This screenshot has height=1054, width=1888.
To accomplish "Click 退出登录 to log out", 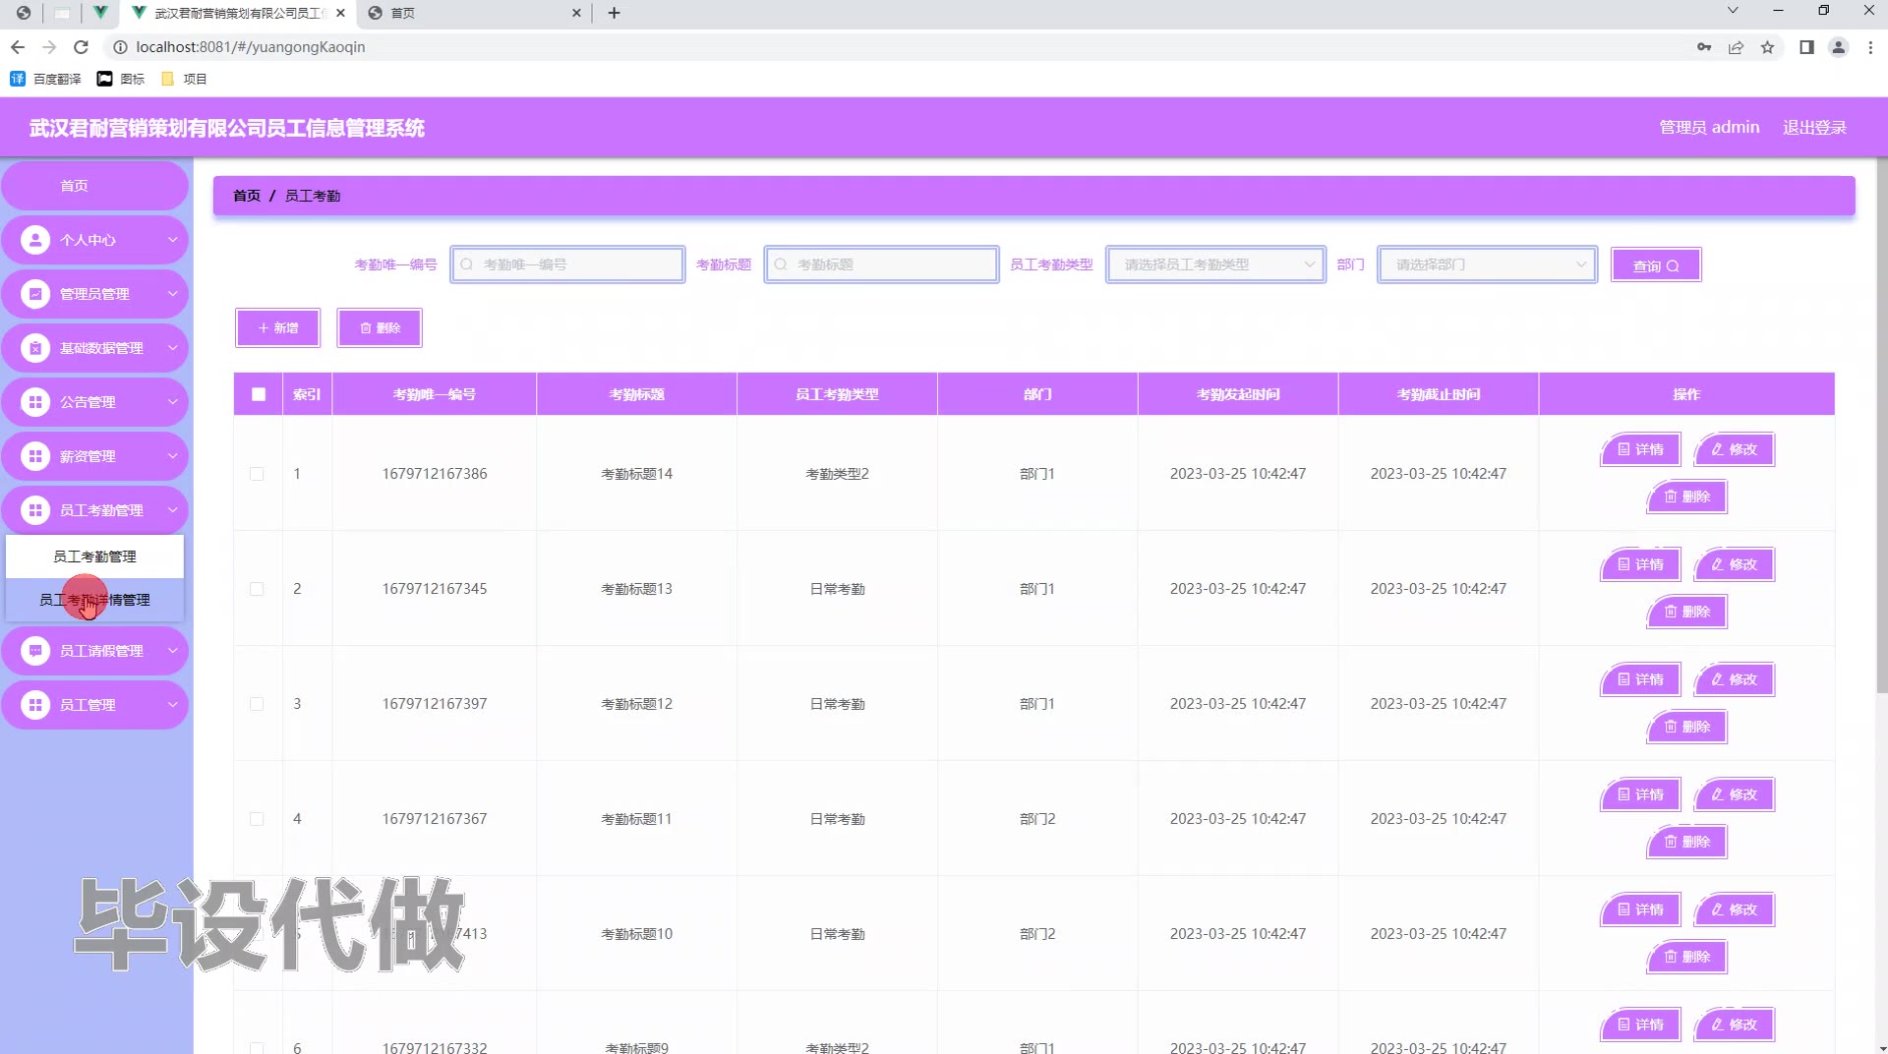I will (1814, 128).
